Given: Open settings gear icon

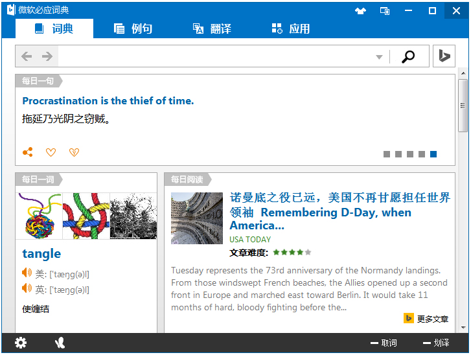Looking at the screenshot, I should [21, 343].
